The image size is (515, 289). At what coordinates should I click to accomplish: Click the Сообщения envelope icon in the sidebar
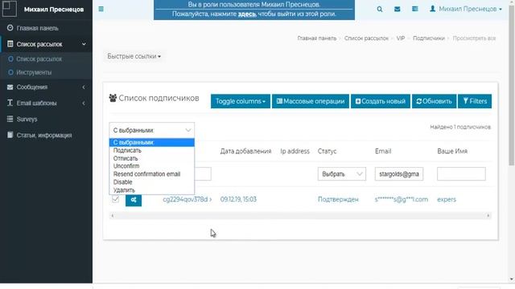point(10,87)
